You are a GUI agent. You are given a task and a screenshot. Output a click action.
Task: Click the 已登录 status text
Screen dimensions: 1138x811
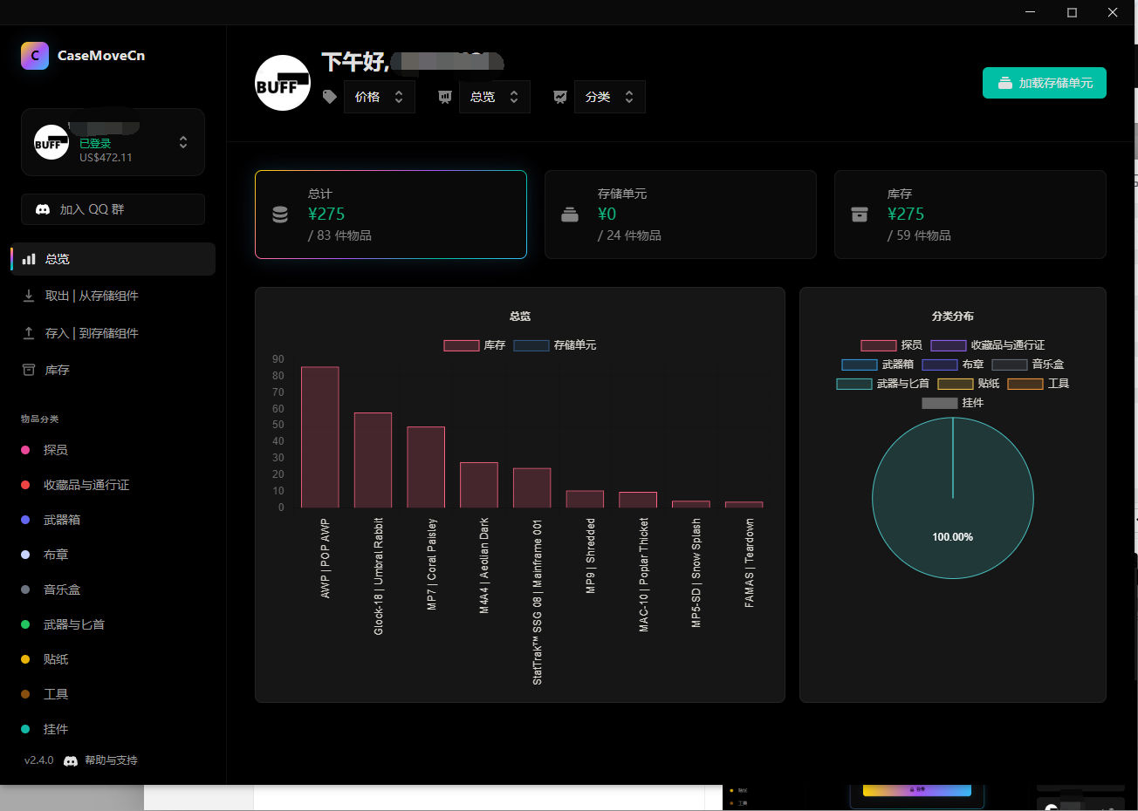click(x=95, y=143)
